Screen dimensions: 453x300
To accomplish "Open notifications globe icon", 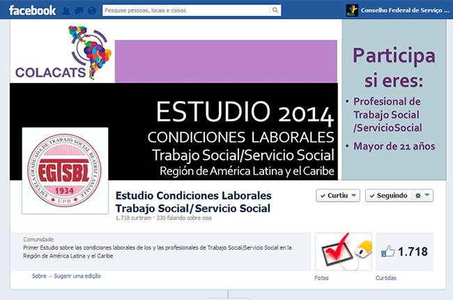I will coord(92,11).
